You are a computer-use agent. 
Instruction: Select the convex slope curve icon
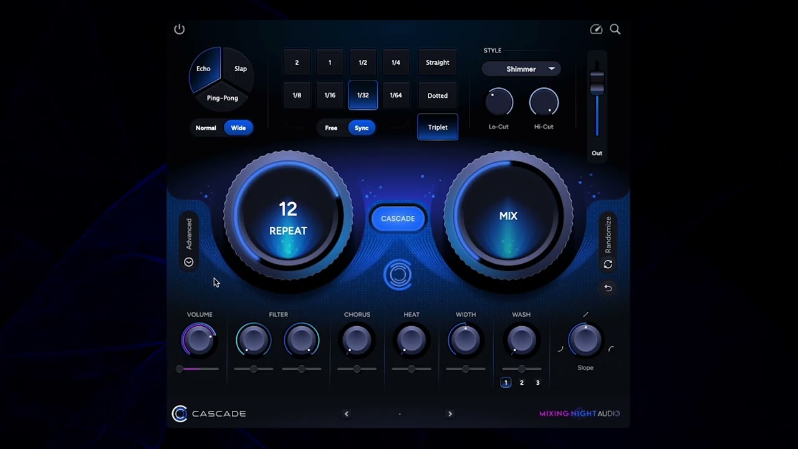[611, 349]
